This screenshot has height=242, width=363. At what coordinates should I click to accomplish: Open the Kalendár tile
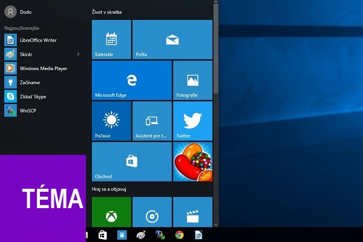(x=111, y=39)
